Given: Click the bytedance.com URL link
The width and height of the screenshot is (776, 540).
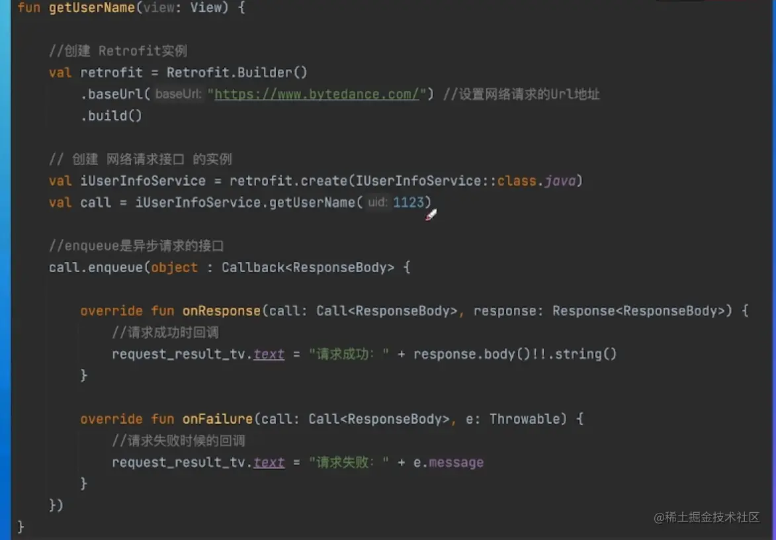Looking at the screenshot, I should (x=317, y=94).
